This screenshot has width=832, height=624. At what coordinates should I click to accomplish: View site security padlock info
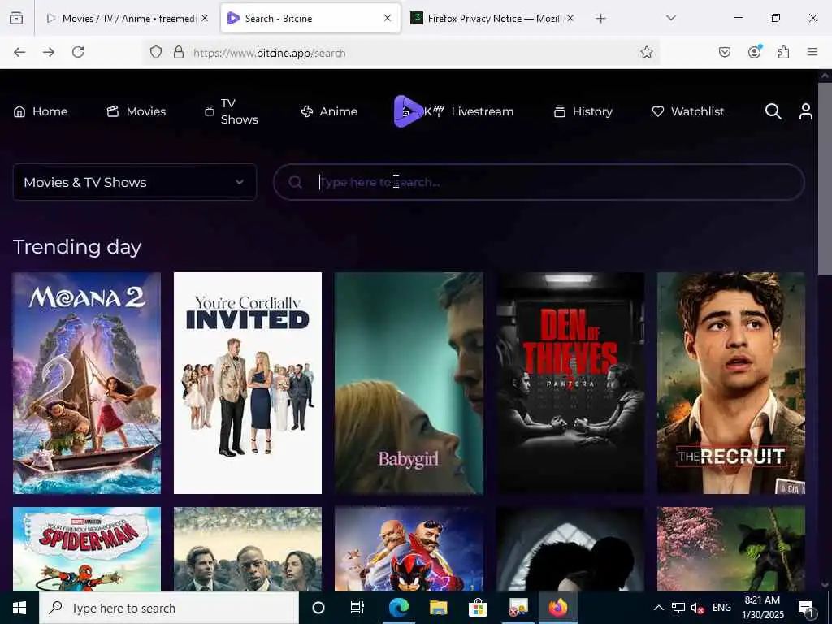[179, 53]
